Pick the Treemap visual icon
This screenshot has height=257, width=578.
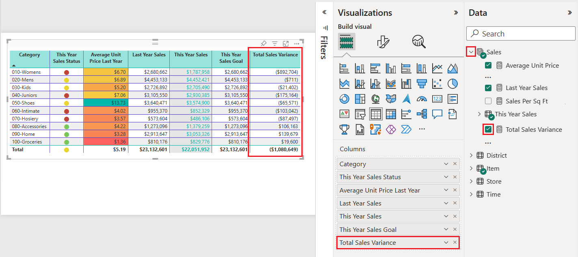pyautogui.click(x=360, y=99)
